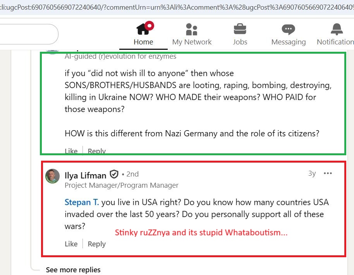Open the Stepan T. mention link

82,202
